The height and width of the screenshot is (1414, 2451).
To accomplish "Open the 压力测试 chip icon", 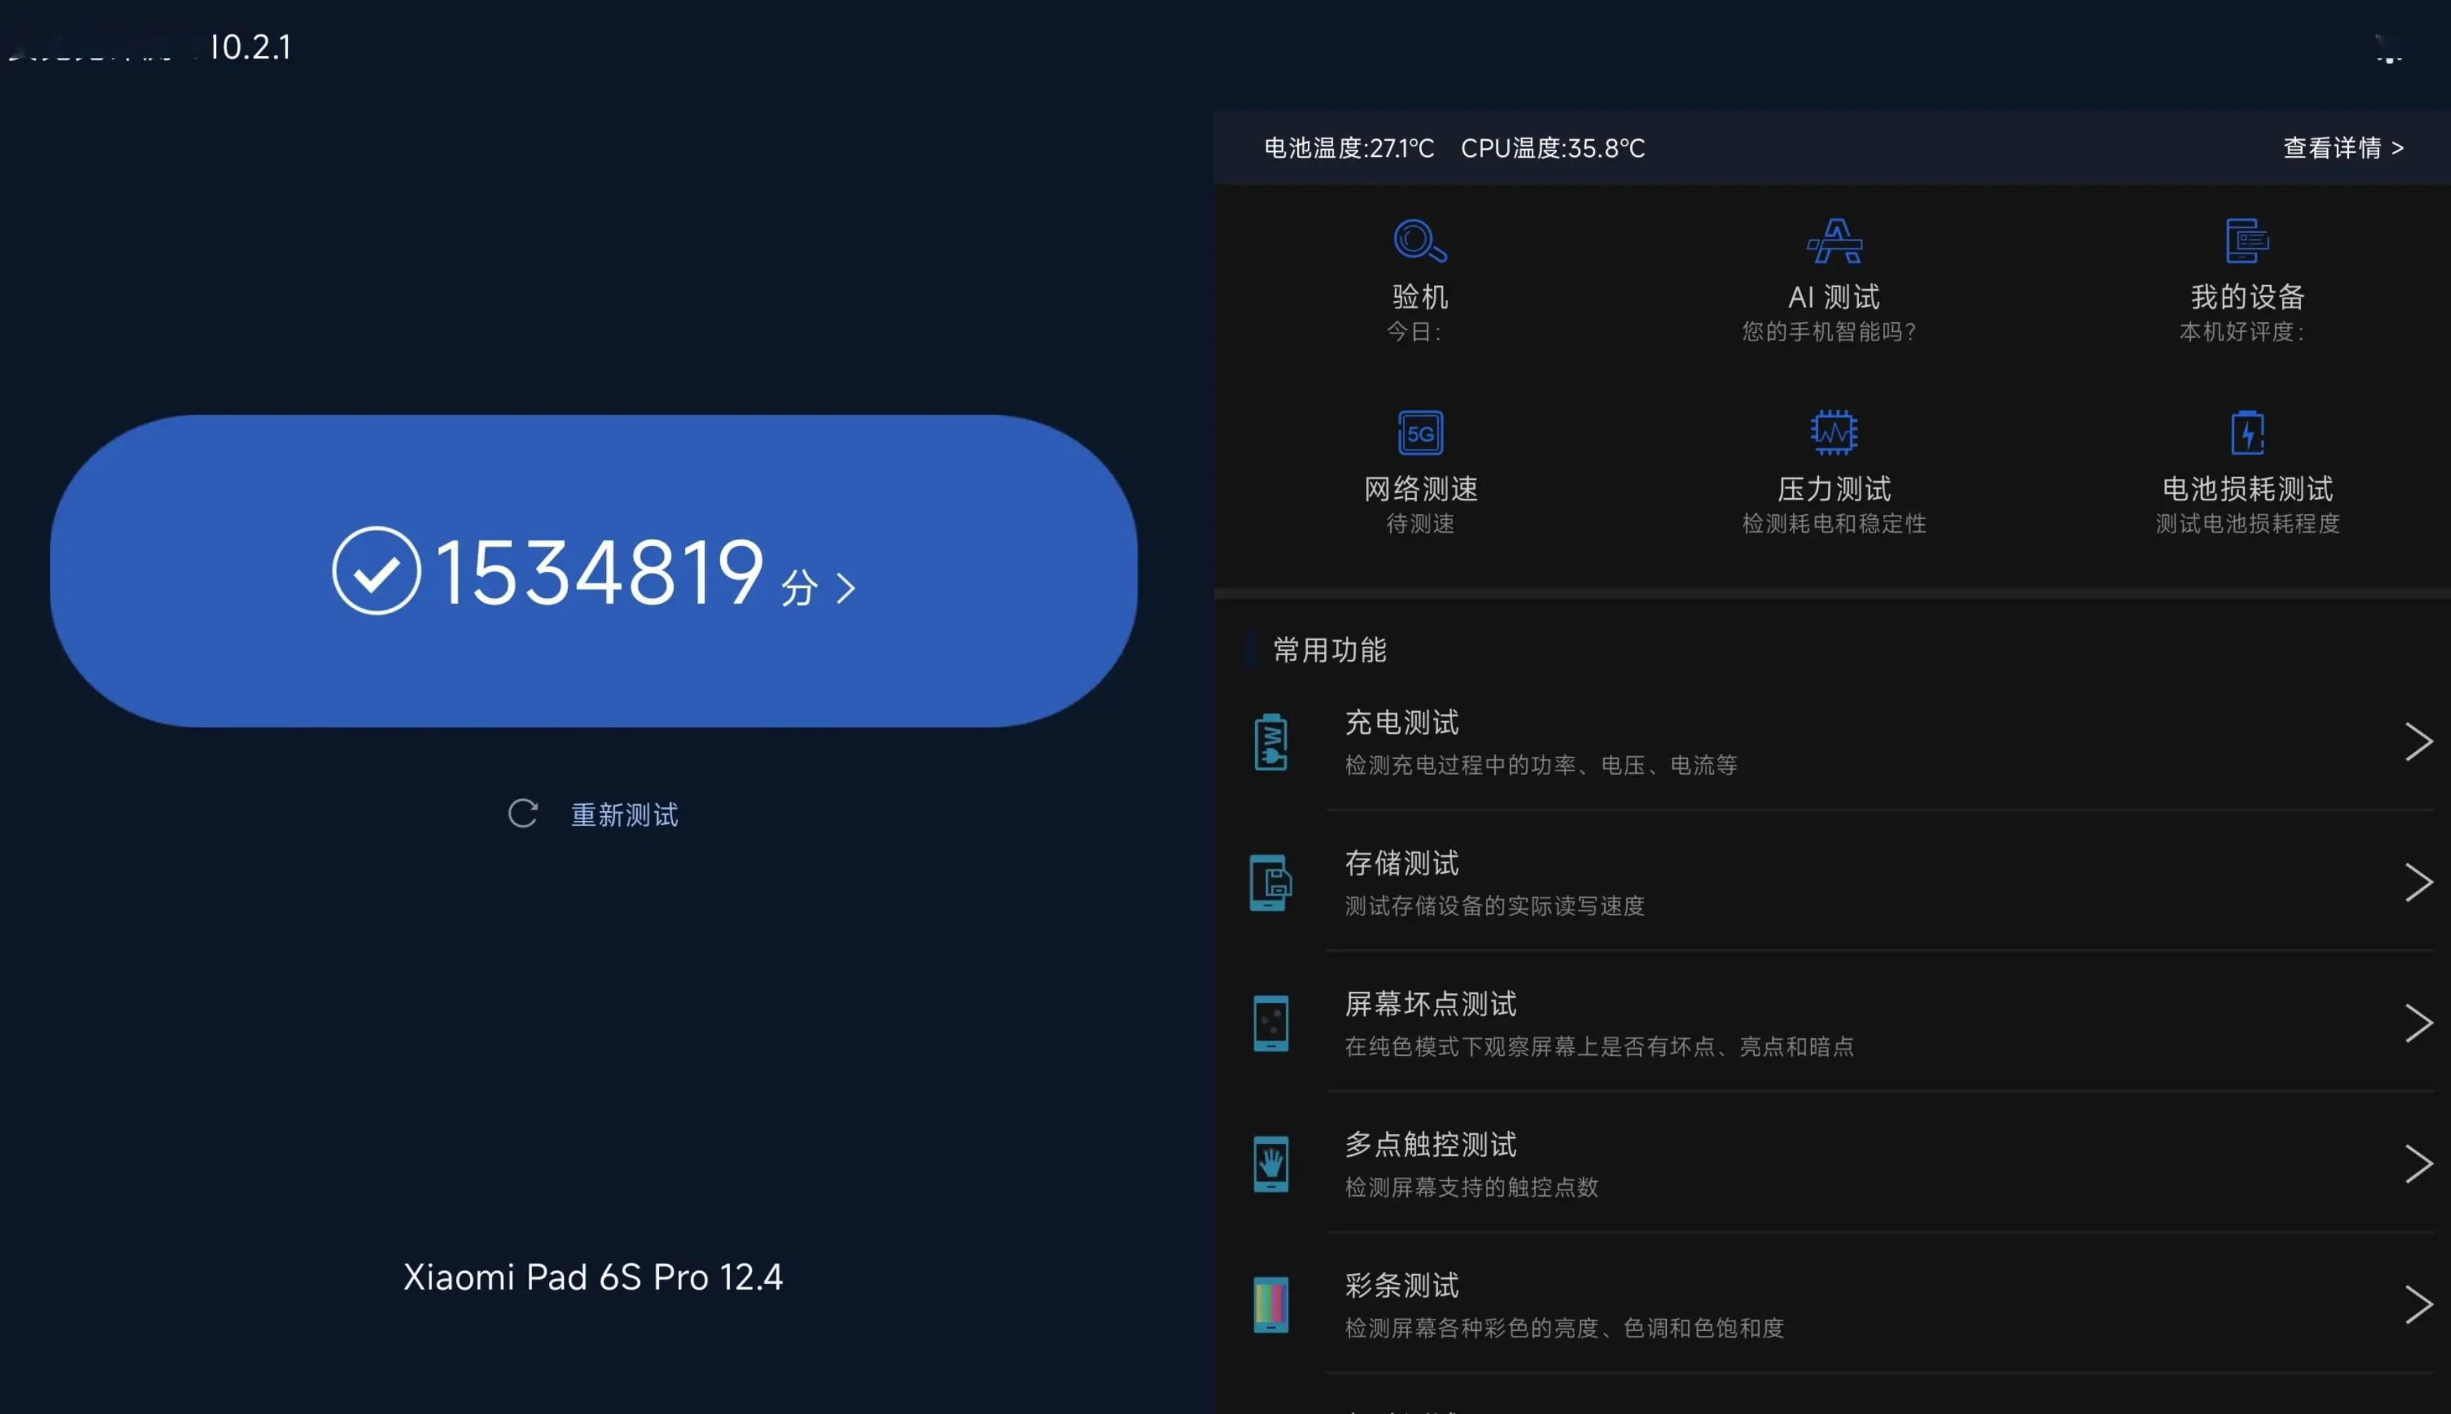I will [x=1834, y=432].
